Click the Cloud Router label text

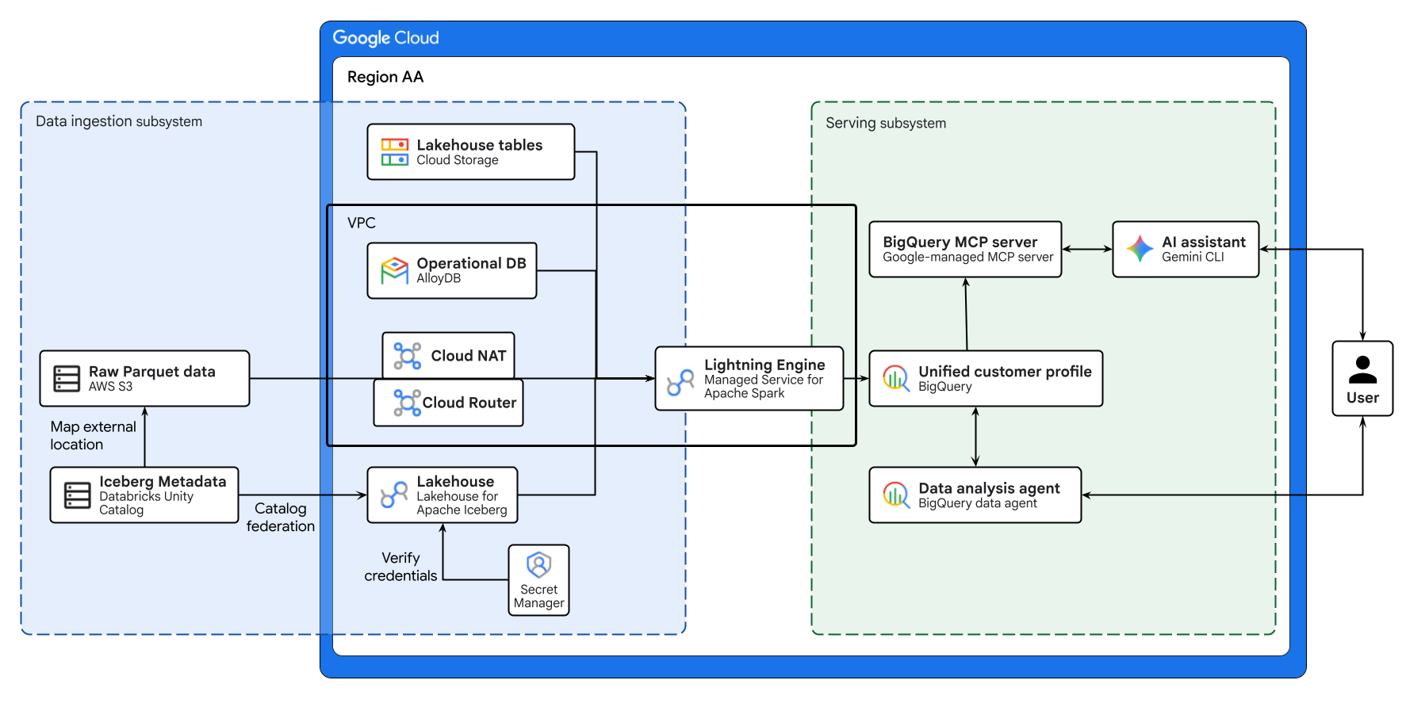click(x=469, y=403)
